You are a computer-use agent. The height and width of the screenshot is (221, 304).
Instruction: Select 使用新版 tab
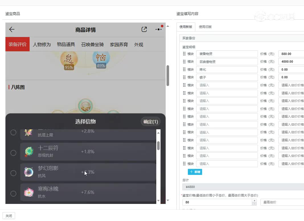click(x=186, y=27)
